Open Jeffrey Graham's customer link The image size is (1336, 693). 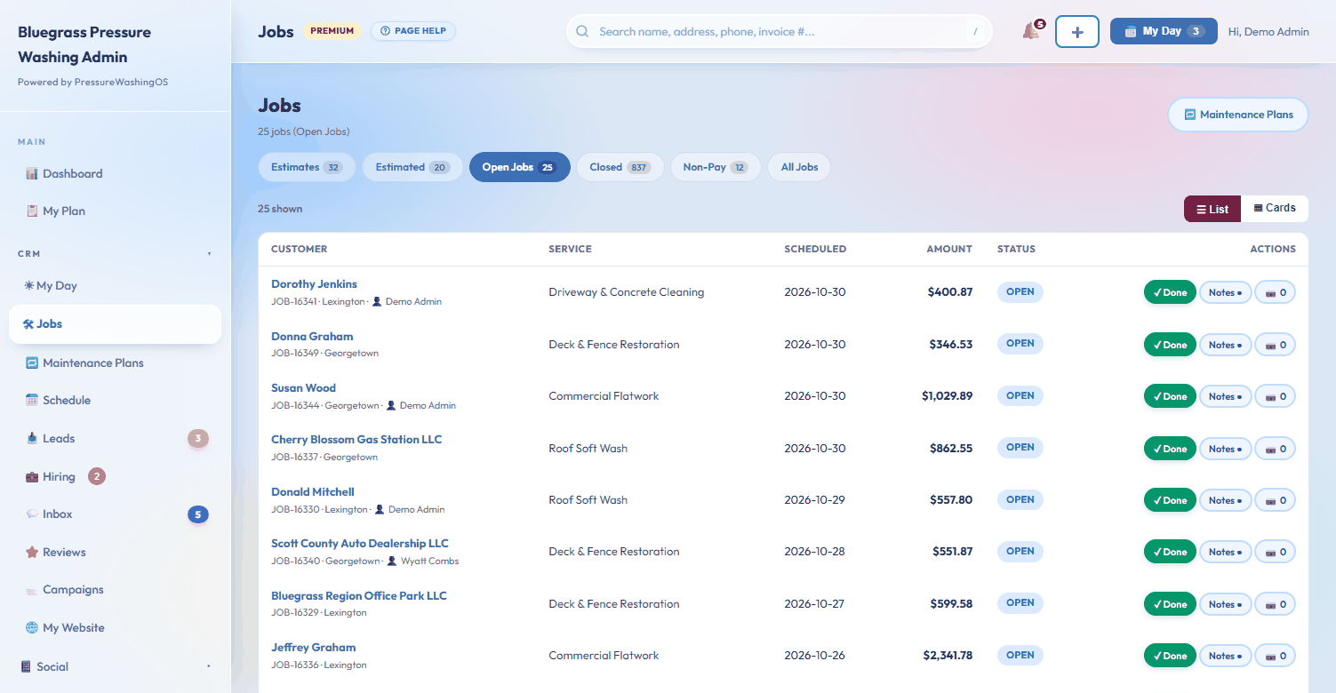tap(313, 648)
